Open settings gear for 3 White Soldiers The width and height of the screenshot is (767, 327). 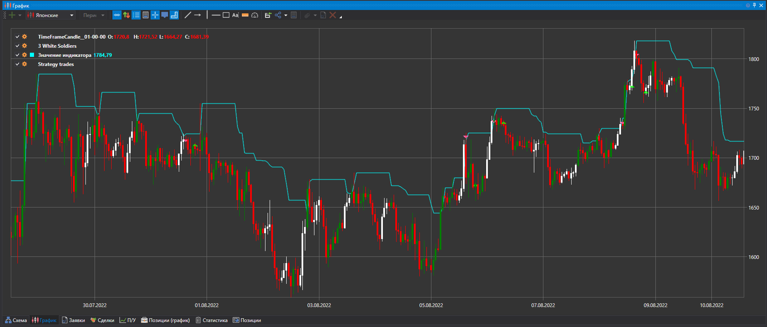tap(24, 46)
